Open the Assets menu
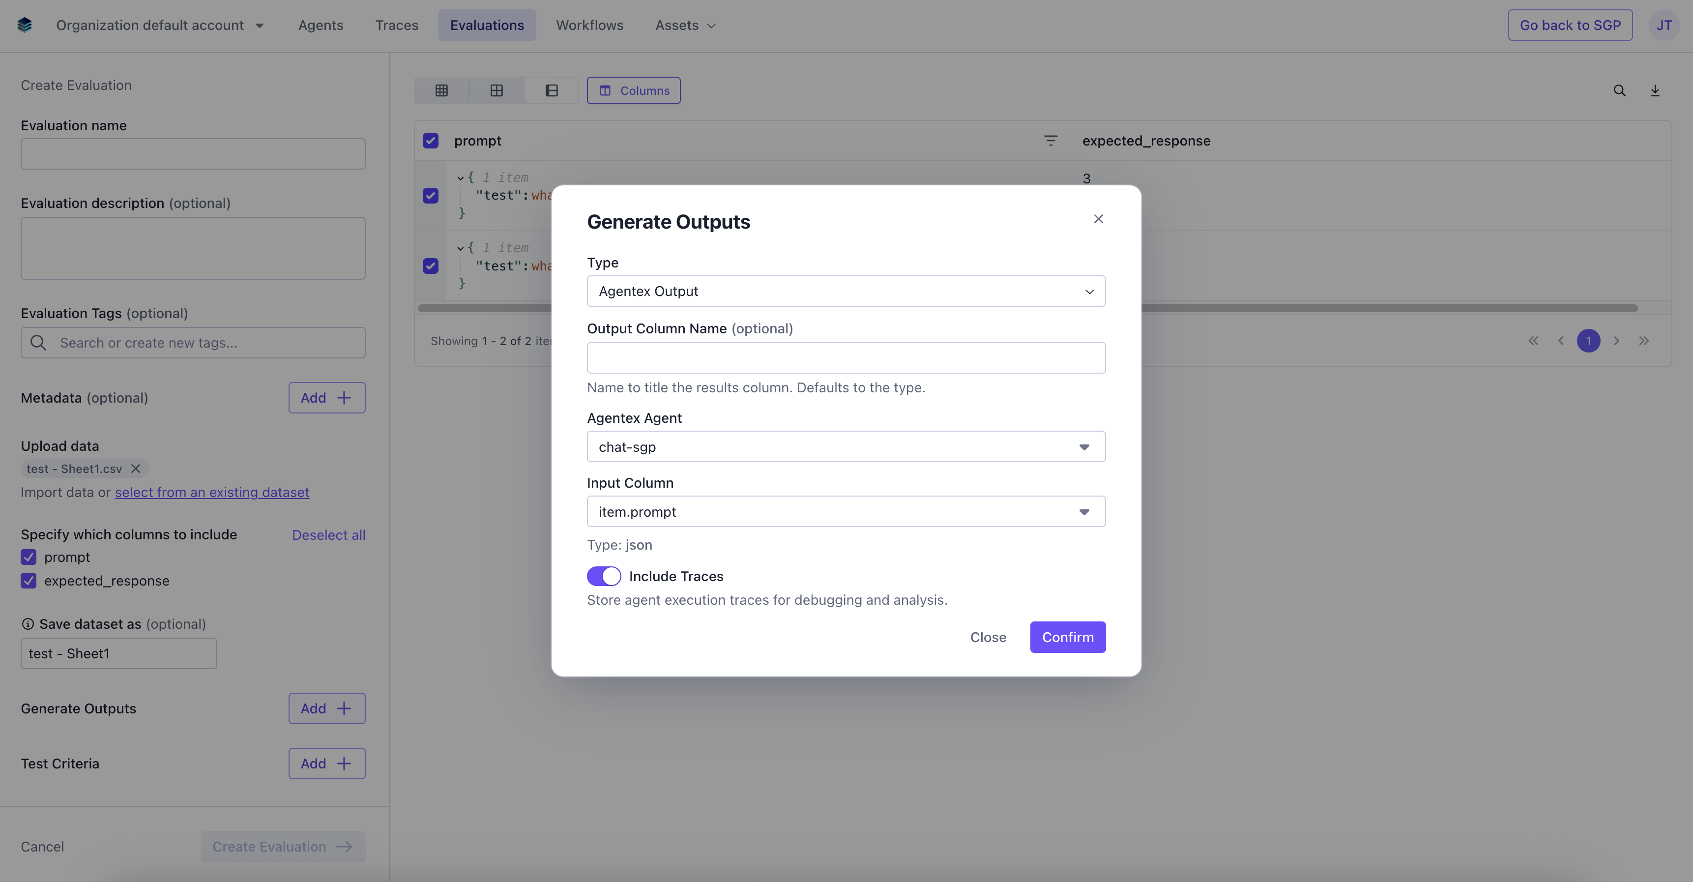 click(685, 25)
